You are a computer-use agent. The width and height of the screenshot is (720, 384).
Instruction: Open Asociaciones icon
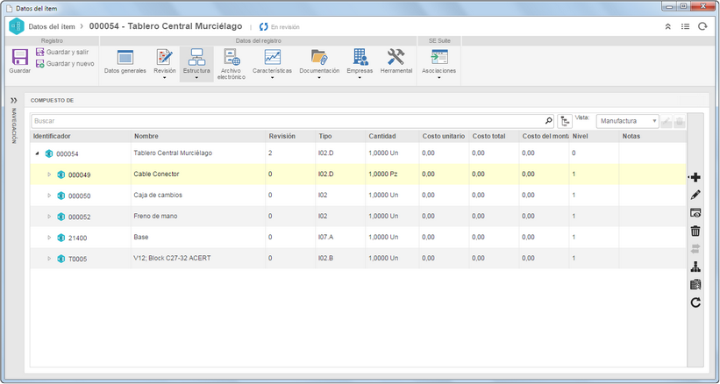(x=438, y=57)
